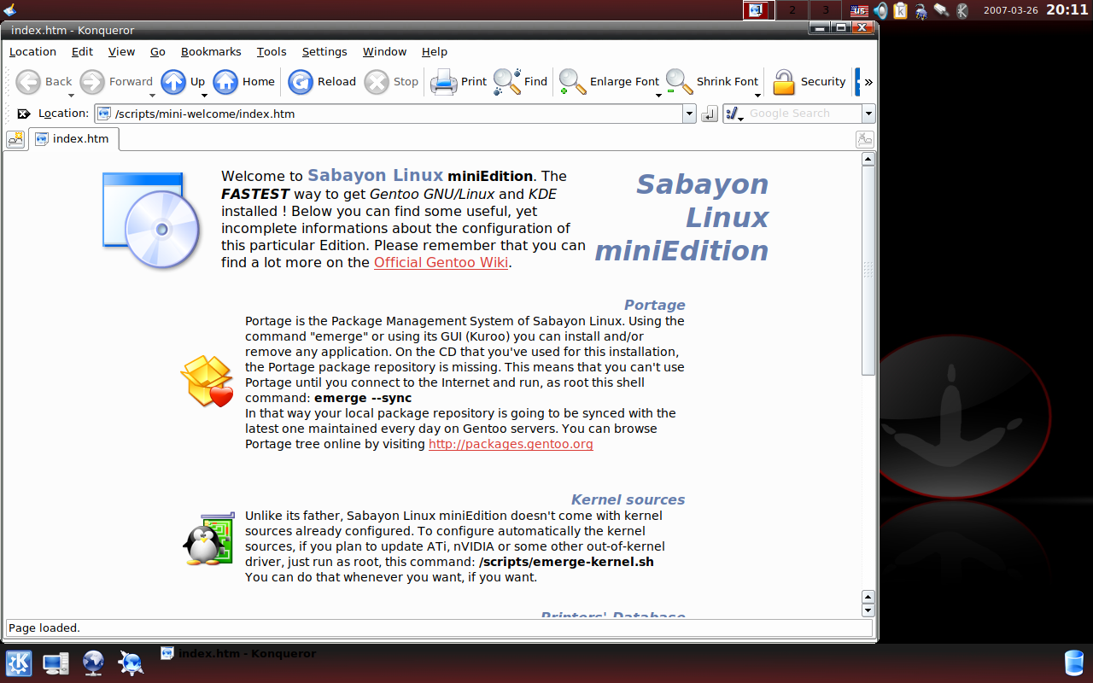Open the Google Search box dropdown
This screenshot has width=1093, height=683.
click(x=868, y=114)
